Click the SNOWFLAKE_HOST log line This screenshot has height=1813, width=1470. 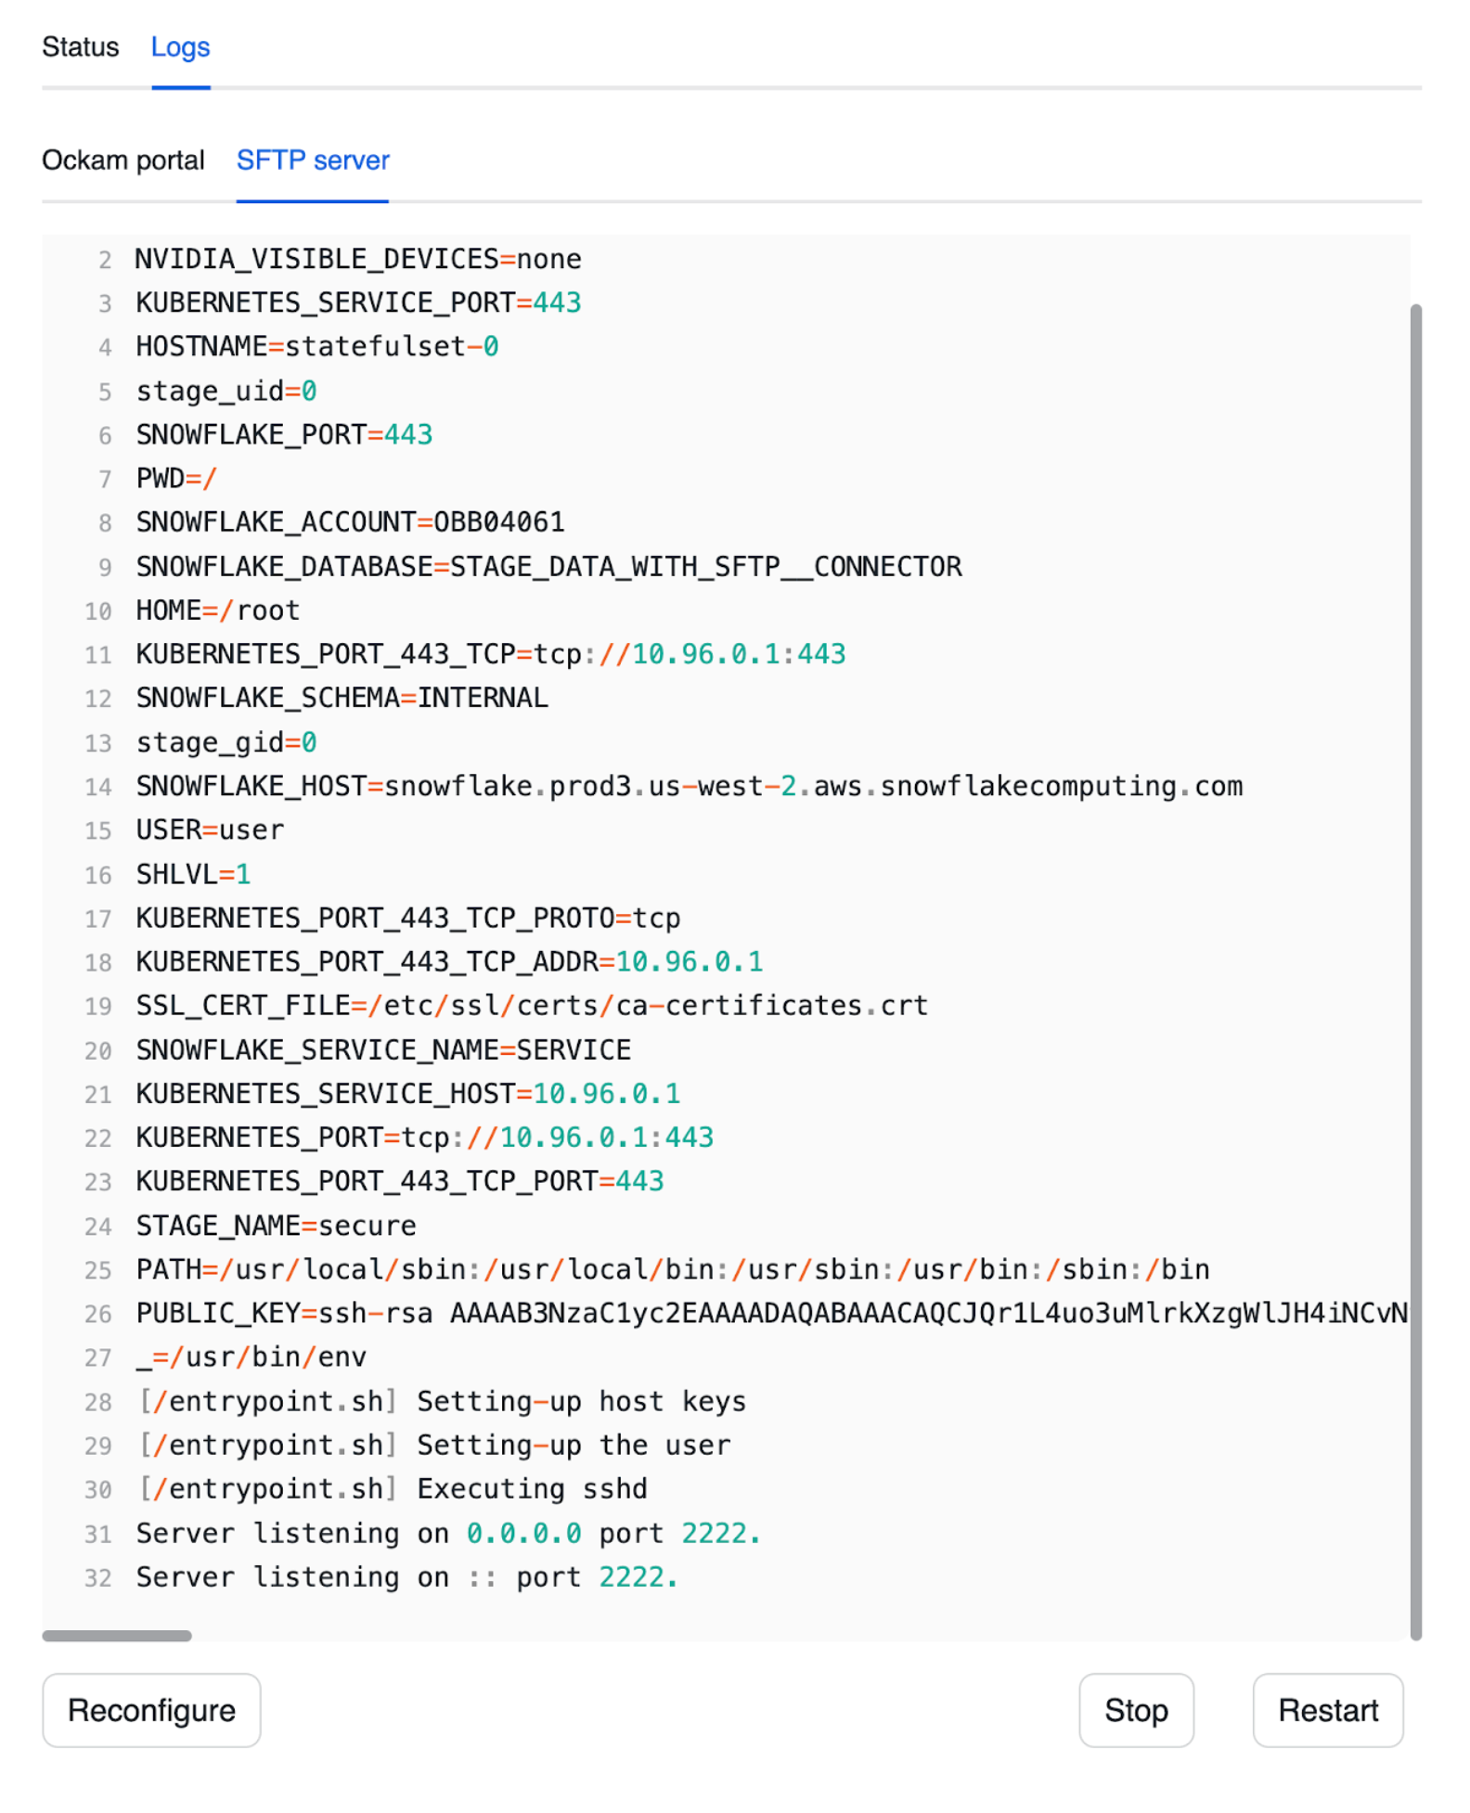(688, 786)
